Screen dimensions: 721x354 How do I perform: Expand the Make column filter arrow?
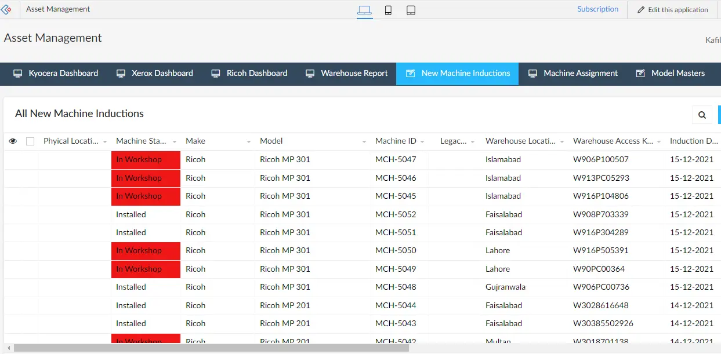(x=249, y=141)
